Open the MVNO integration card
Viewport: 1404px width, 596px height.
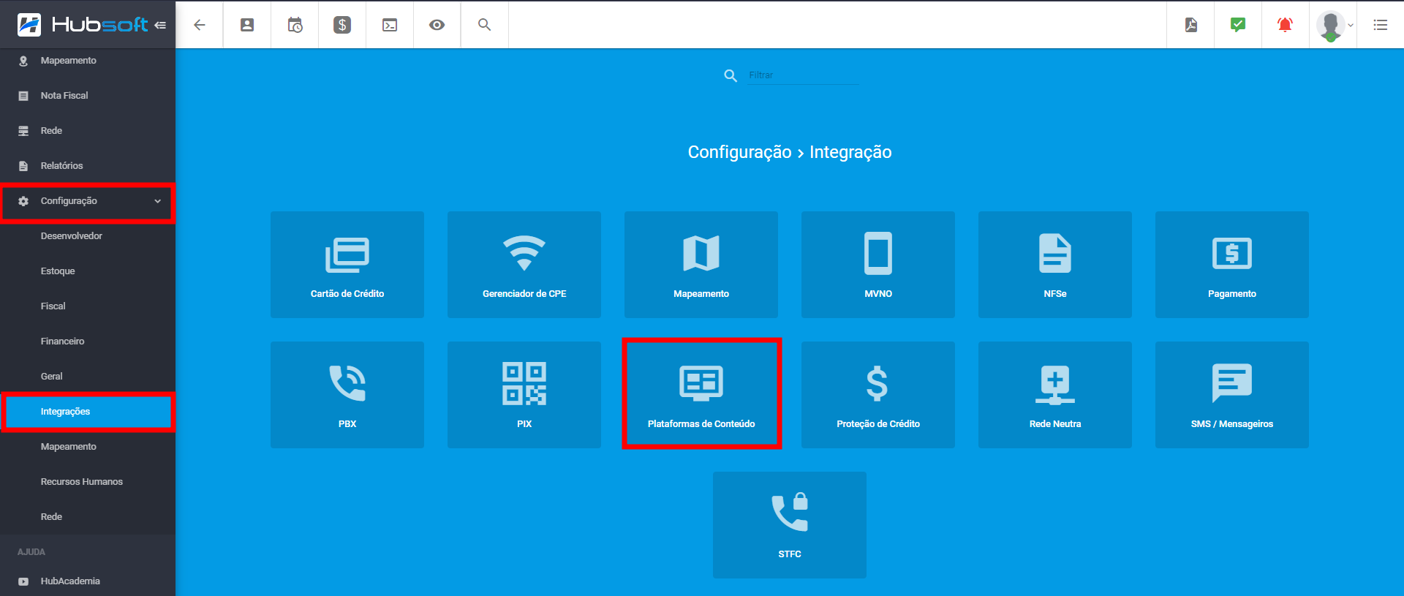tap(878, 265)
